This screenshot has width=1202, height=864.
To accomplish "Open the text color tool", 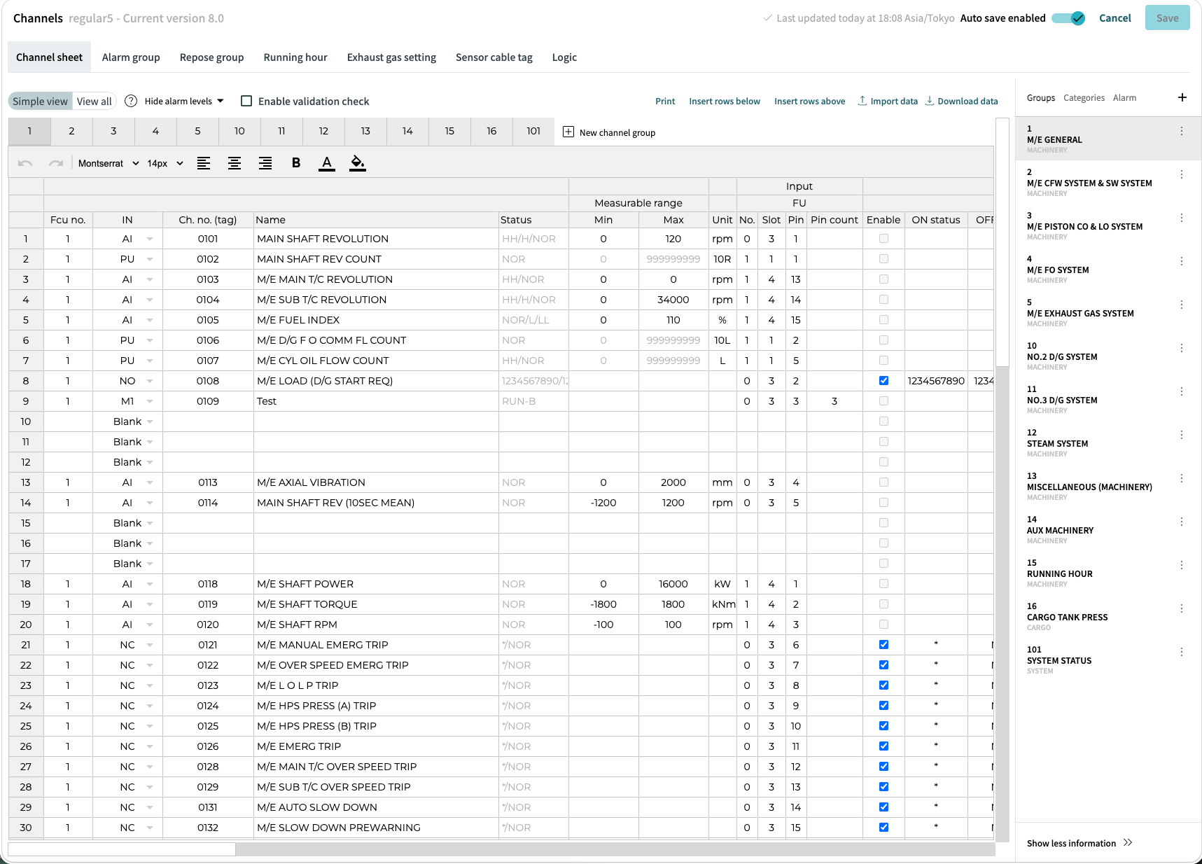I will pyautogui.click(x=327, y=163).
